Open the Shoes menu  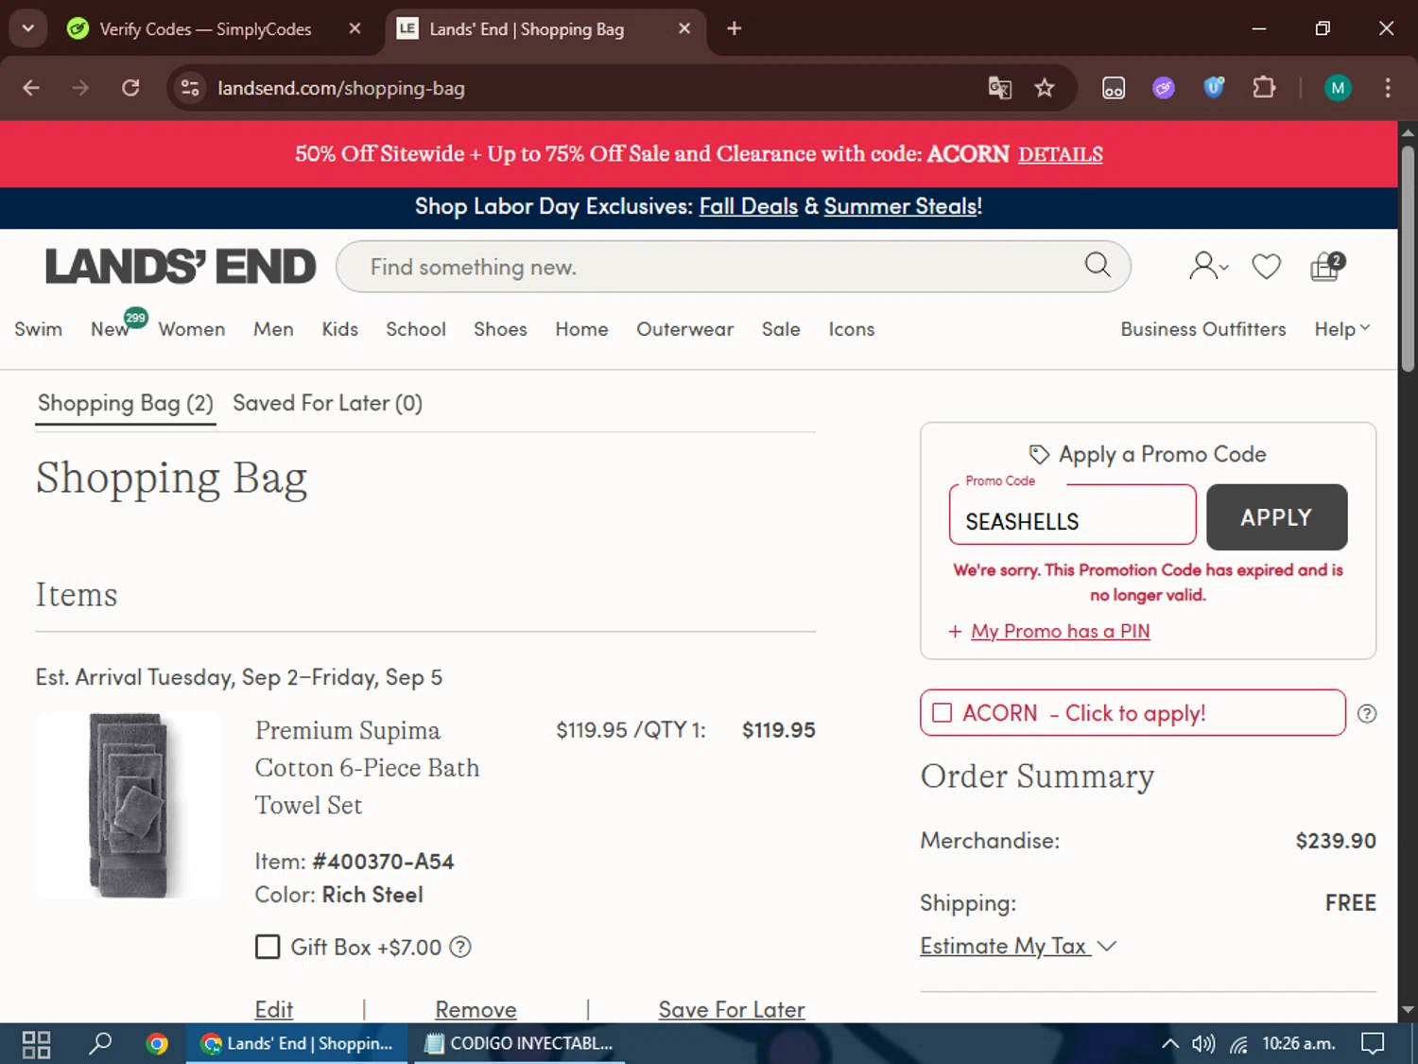point(500,329)
